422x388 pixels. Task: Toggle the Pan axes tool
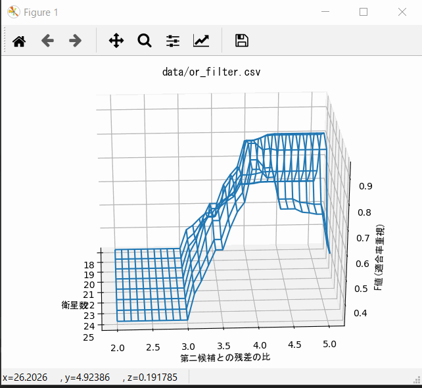(116, 41)
